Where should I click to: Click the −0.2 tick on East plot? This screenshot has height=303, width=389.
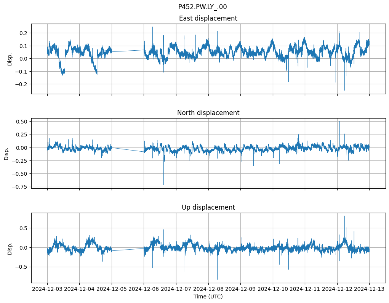pos(22,84)
